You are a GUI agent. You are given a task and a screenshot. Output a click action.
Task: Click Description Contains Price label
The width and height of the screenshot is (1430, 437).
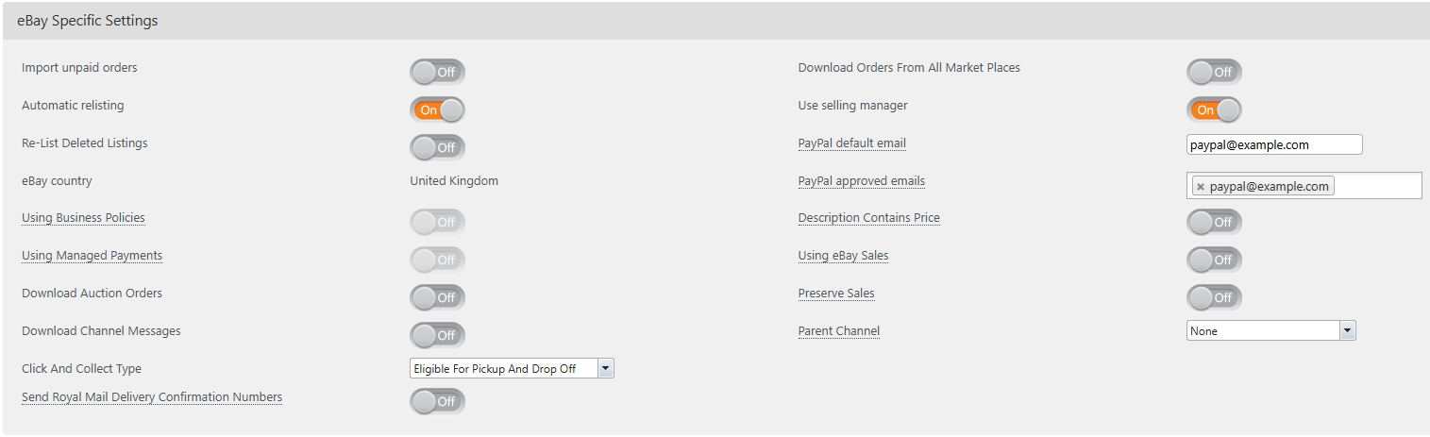pyautogui.click(x=869, y=218)
